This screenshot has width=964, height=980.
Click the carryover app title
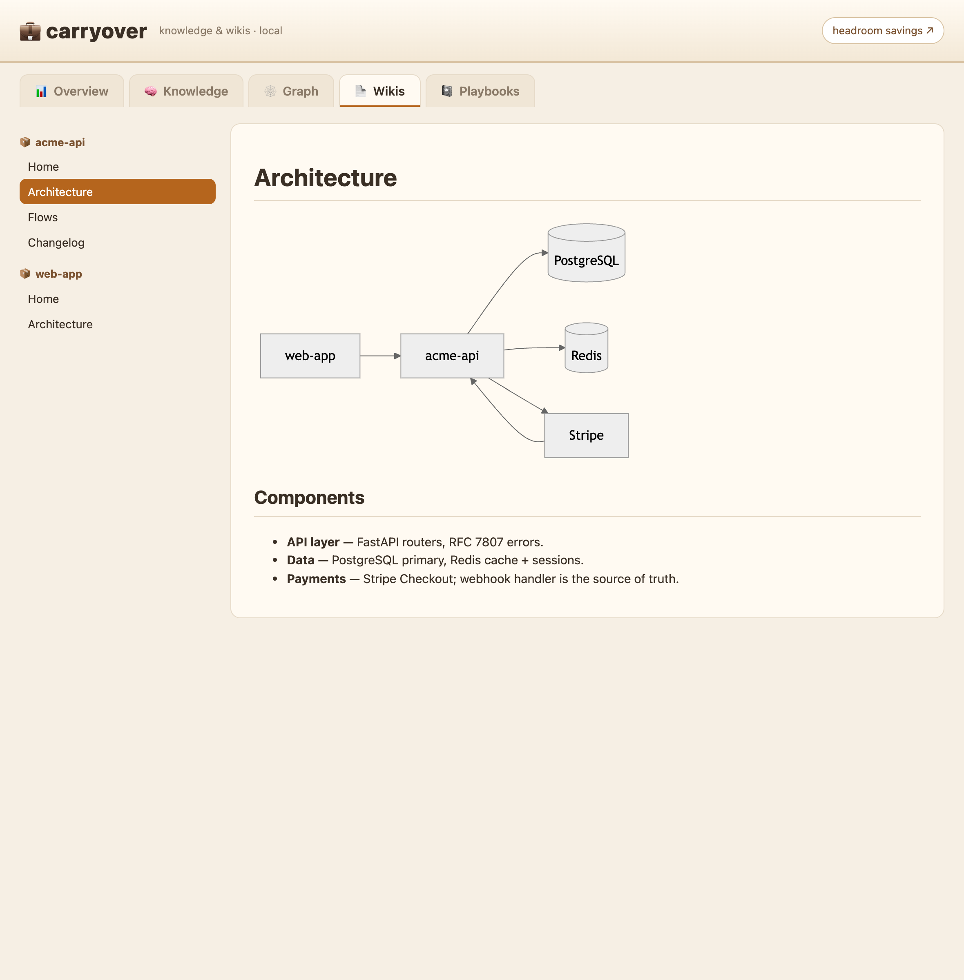tap(96, 31)
